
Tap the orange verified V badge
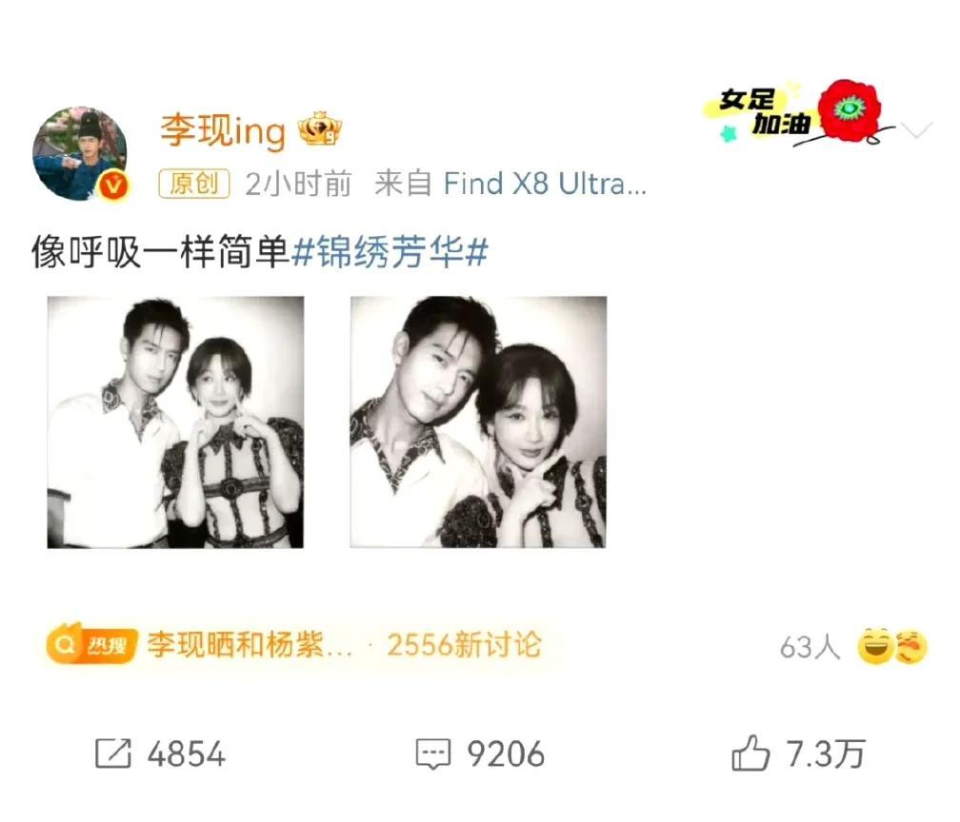point(114,185)
